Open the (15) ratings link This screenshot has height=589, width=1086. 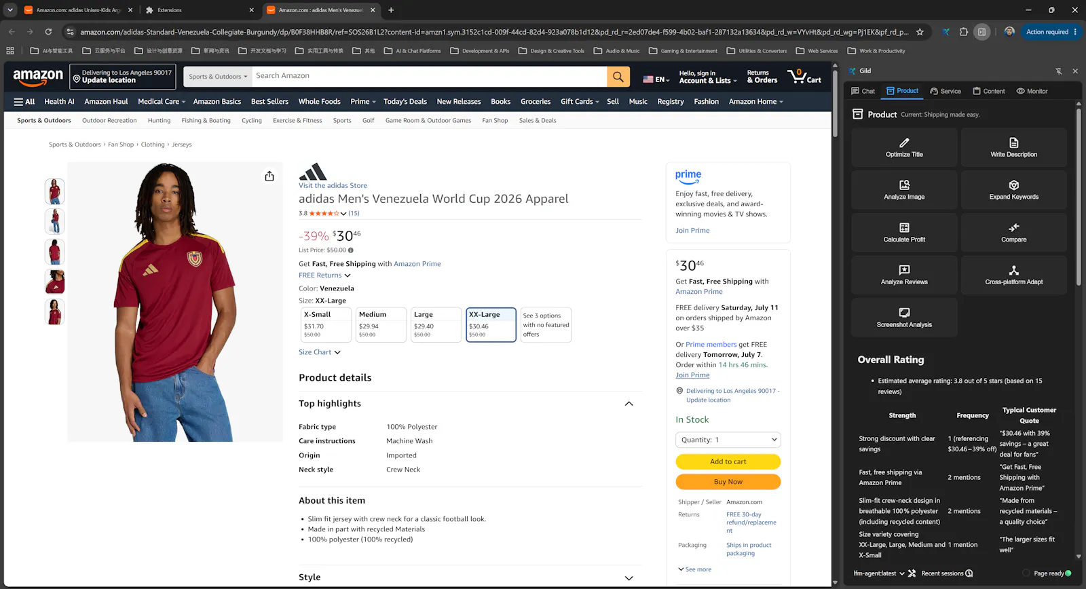(354, 213)
